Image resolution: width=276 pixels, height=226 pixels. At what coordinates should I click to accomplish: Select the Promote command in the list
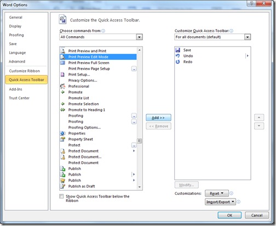tap(98, 92)
